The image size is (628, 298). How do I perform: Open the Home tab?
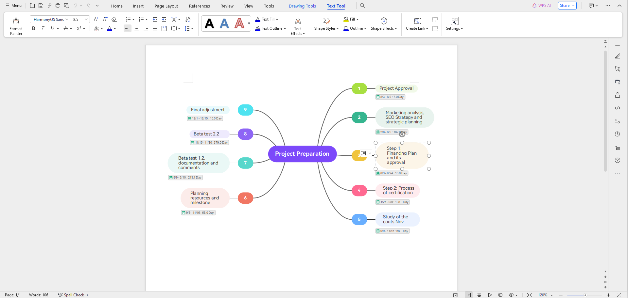click(x=117, y=6)
